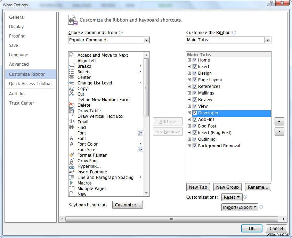292x238 pixels.
Task: Select the Format Painter command
Action: point(92,155)
